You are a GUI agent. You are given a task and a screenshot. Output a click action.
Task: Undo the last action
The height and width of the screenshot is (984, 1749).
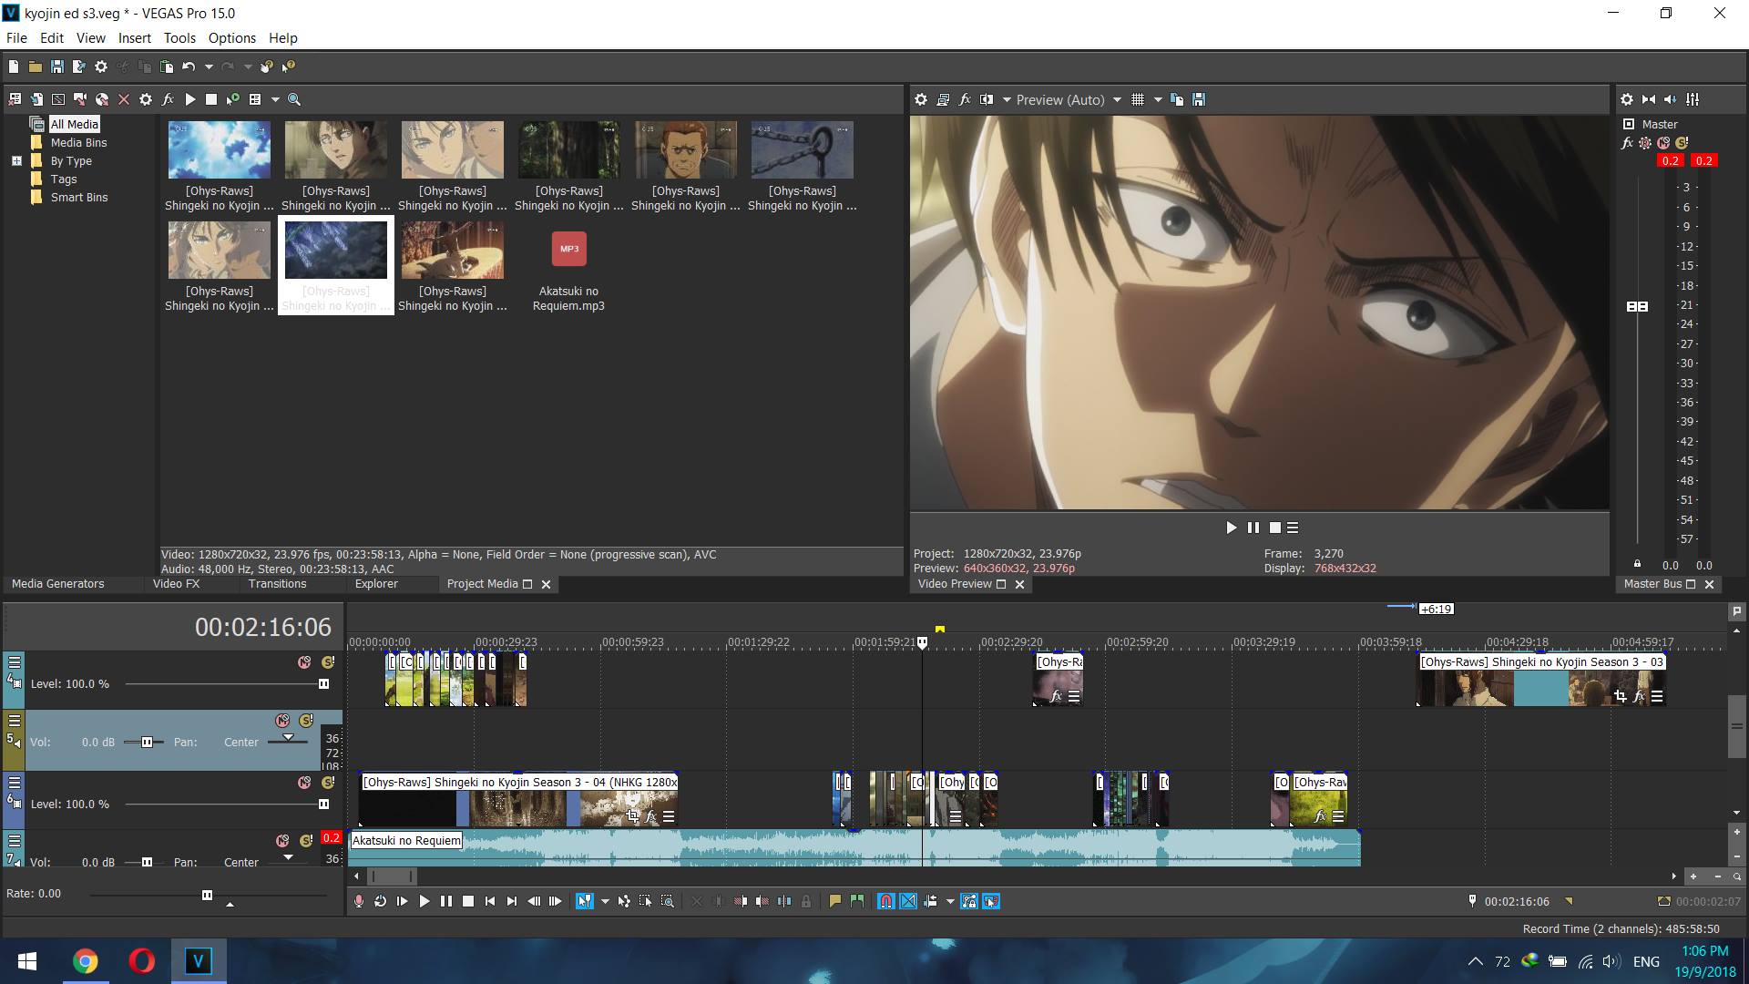[189, 67]
